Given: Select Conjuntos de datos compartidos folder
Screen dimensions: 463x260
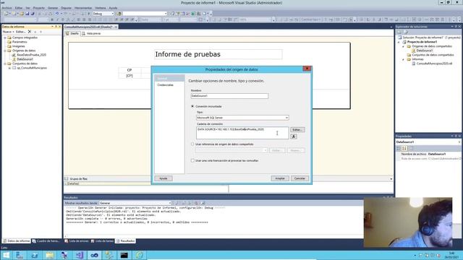Looking at the screenshot, I should click(x=433, y=55).
